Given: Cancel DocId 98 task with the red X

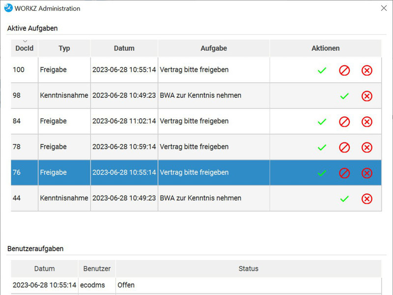Looking at the screenshot, I should point(366,96).
